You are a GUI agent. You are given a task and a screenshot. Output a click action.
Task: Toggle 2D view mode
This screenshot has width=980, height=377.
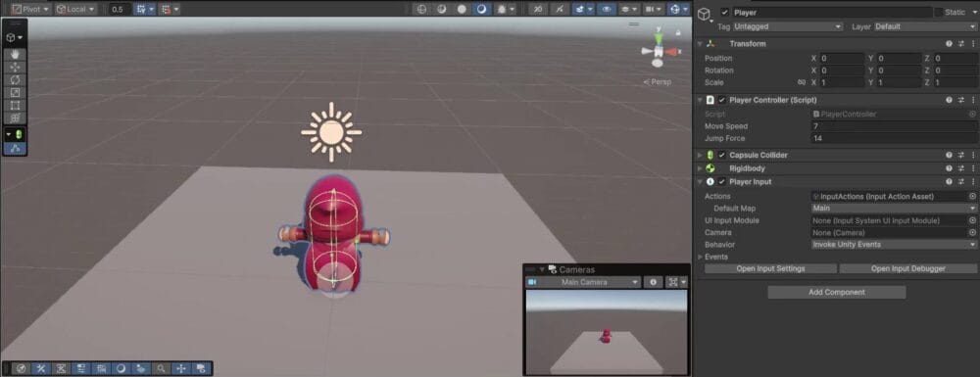[x=538, y=10]
